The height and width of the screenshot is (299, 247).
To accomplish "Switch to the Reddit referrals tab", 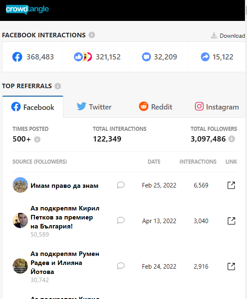I will (x=155, y=107).
